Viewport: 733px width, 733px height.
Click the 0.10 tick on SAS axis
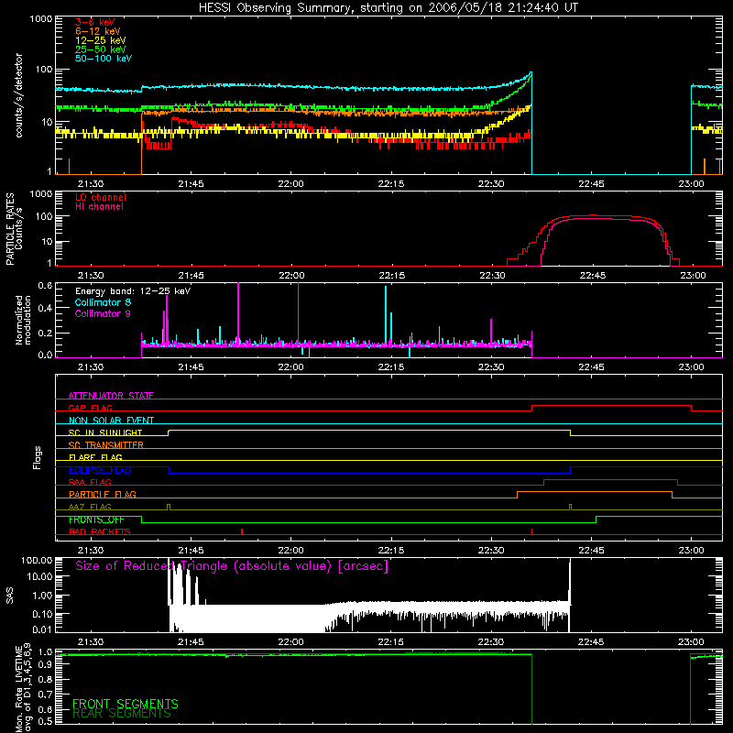(42, 614)
